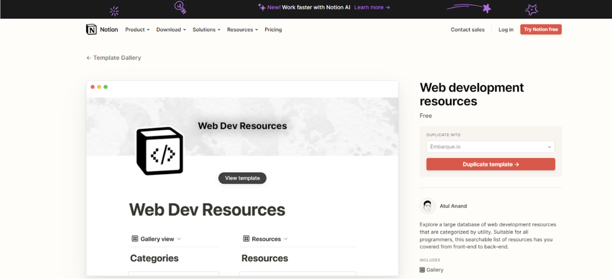Image resolution: width=612 pixels, height=280 pixels.
Task: Click the Free price label
Action: pyautogui.click(x=426, y=116)
